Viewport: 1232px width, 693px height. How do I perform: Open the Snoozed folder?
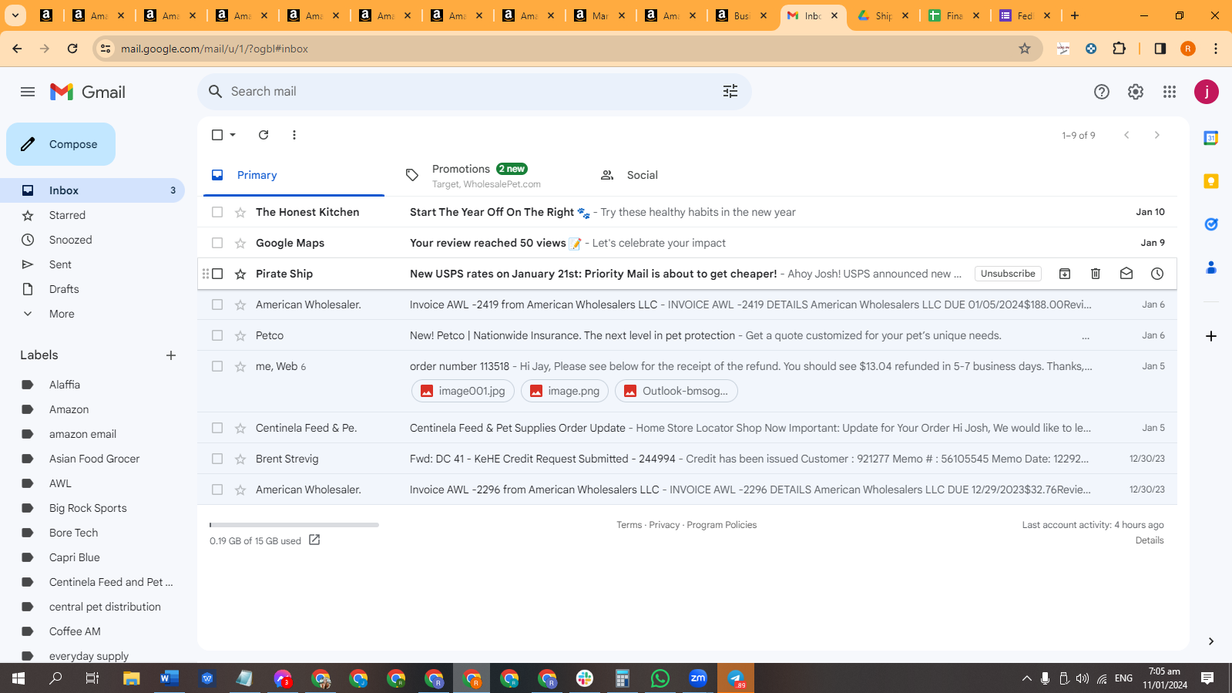70,240
